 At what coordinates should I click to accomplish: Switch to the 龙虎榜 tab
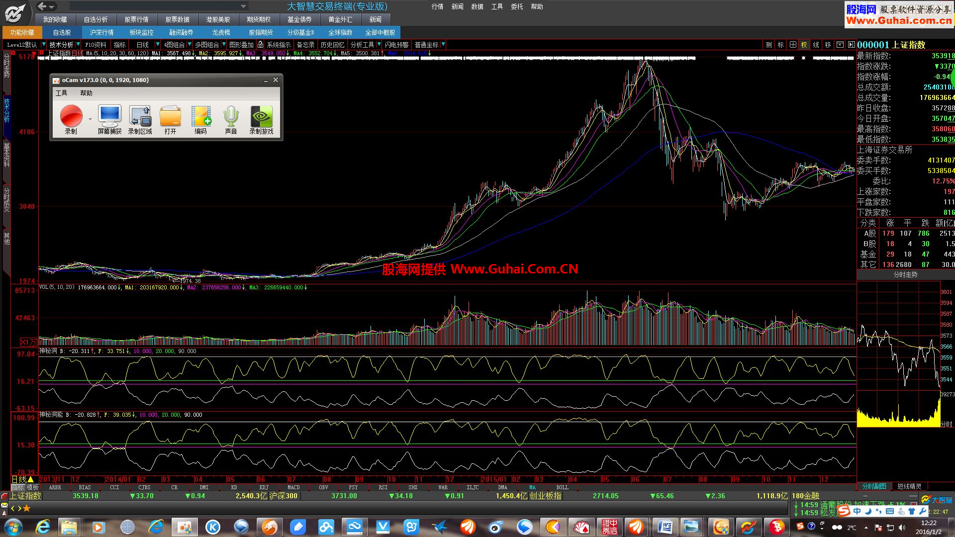[x=221, y=32]
